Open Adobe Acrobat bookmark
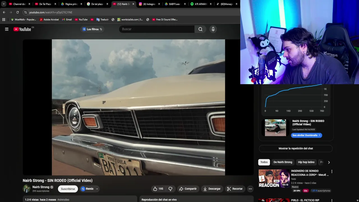This screenshot has height=202, width=359. click(x=49, y=20)
